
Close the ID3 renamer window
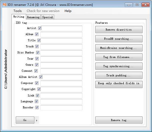(145, 5)
